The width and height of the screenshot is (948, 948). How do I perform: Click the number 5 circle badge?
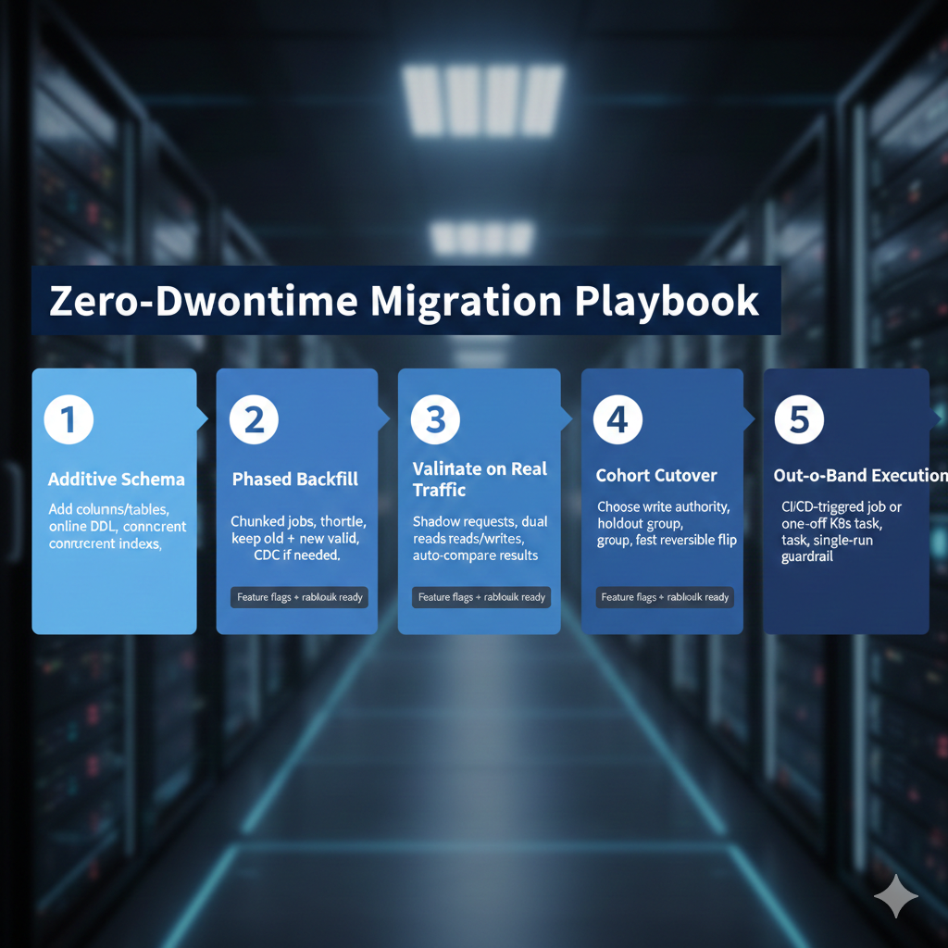(799, 419)
